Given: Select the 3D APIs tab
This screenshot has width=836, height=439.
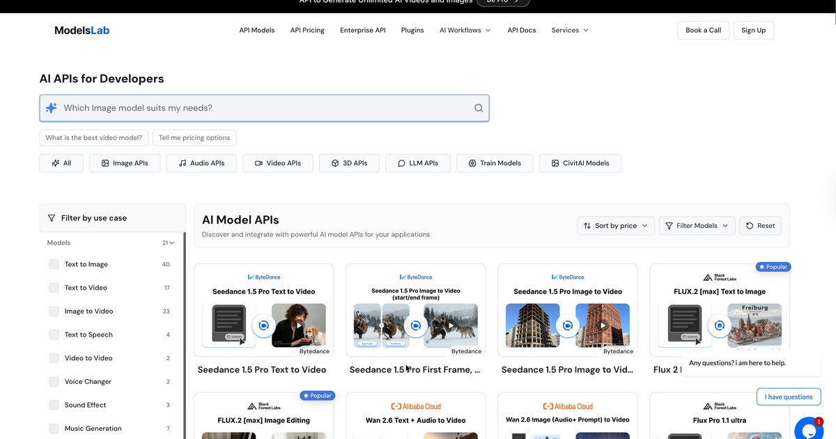Looking at the screenshot, I should (x=349, y=163).
